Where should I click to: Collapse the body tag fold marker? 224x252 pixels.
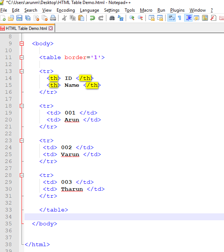[x=22, y=43]
